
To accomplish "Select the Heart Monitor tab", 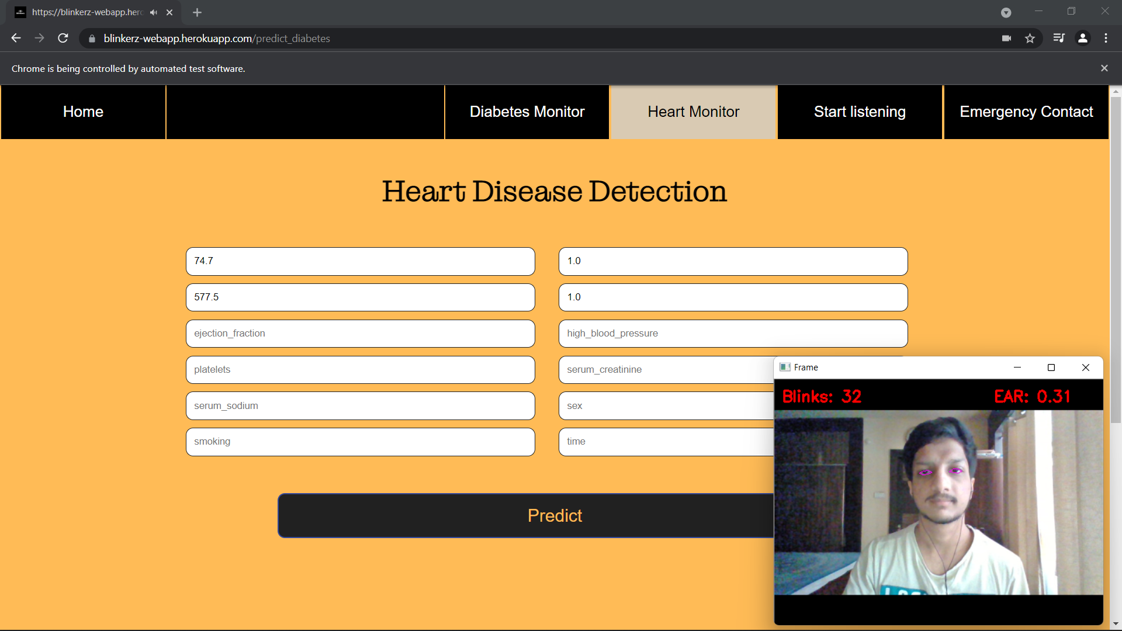I will pos(693,112).
